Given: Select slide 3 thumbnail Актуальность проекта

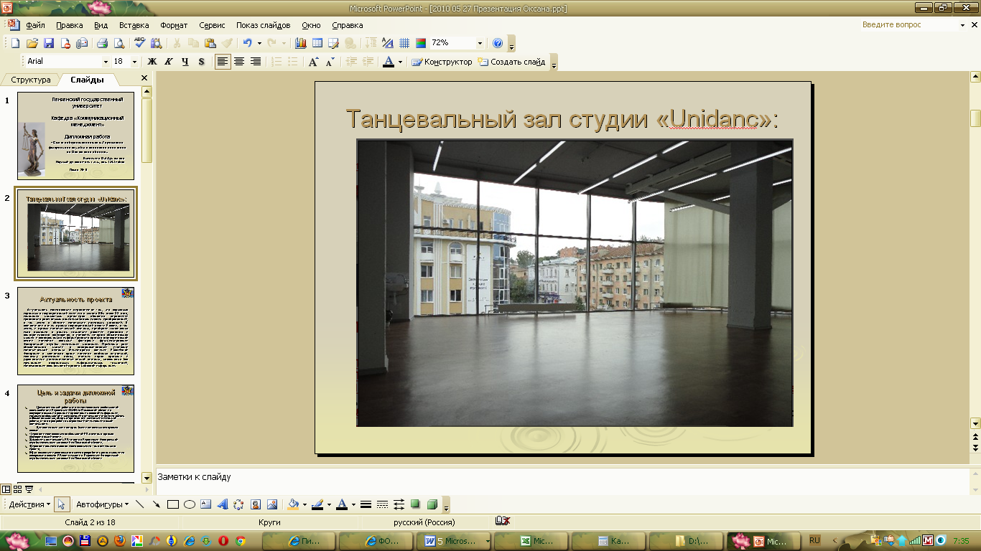Looking at the screenshot, I should point(76,331).
